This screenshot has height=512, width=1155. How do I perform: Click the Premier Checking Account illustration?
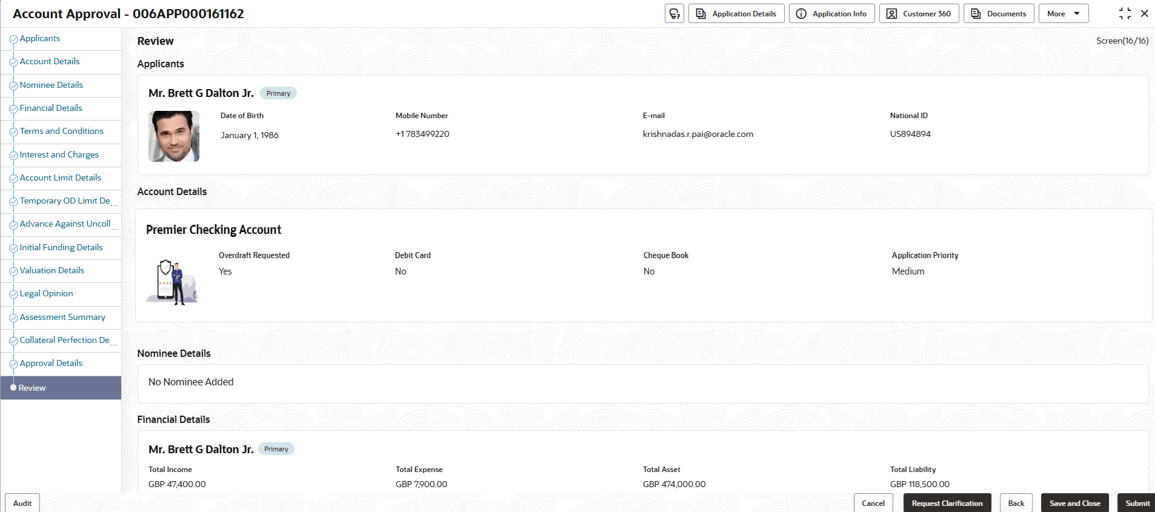(172, 282)
